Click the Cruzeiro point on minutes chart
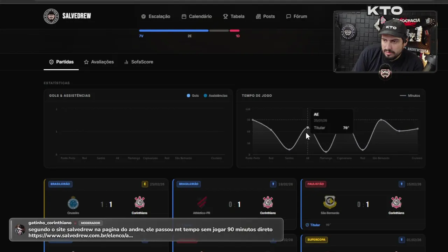This screenshot has height=252, width=448. coord(418,129)
